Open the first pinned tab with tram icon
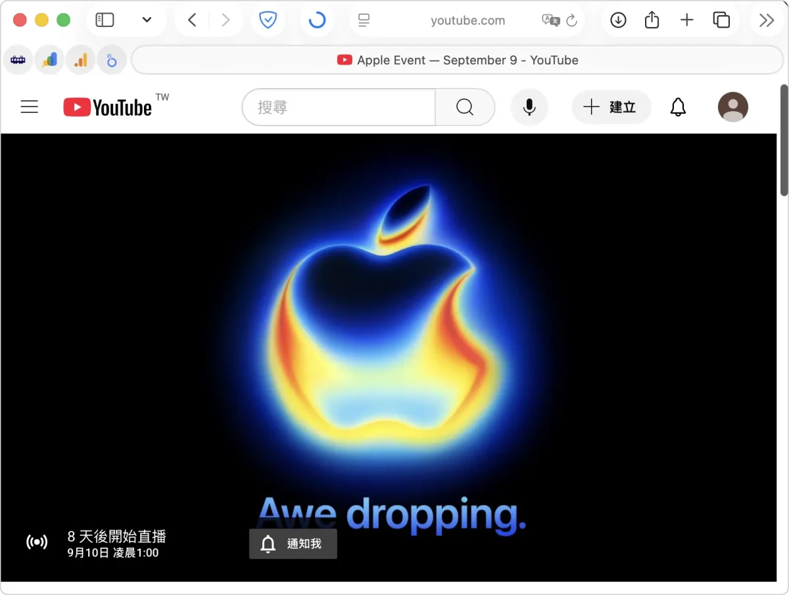This screenshot has width=789, height=595. 18,60
